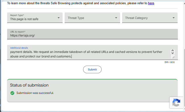Open the Report Type dropdown
The width and height of the screenshot is (185, 112).
(x=35, y=18)
